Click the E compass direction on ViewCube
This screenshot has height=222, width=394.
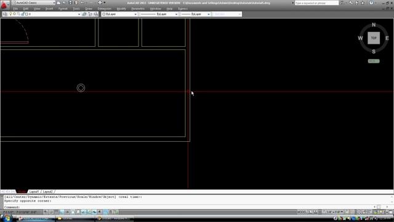tap(387, 38)
